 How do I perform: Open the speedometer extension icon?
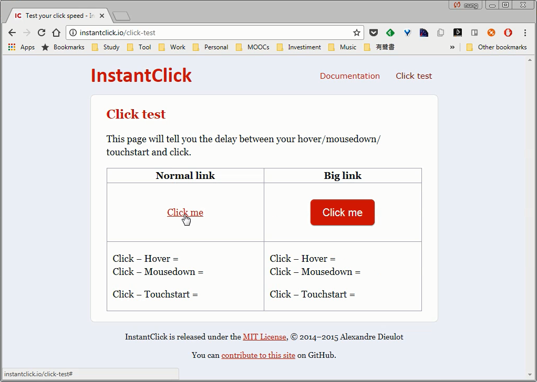pos(424,33)
